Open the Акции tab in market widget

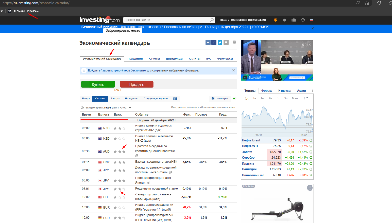pos(301,90)
